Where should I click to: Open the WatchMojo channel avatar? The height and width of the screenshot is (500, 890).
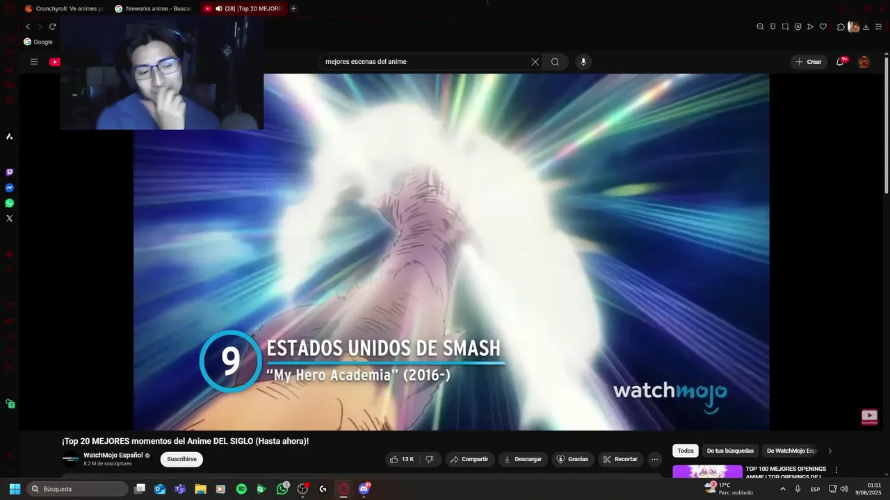(70, 459)
